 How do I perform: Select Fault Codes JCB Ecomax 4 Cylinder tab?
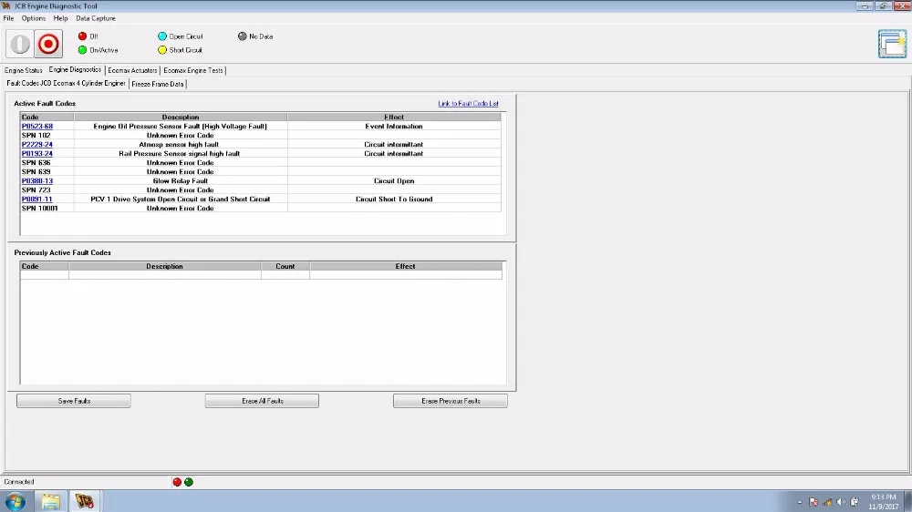66,83
